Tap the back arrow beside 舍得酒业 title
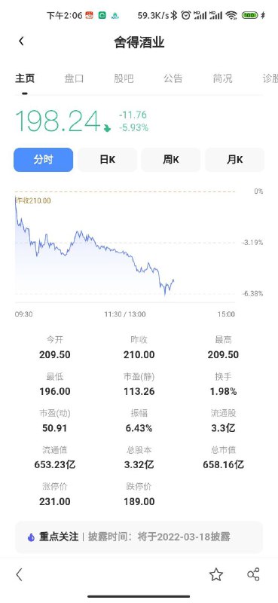This screenshot has width=278, height=603. click(21, 41)
